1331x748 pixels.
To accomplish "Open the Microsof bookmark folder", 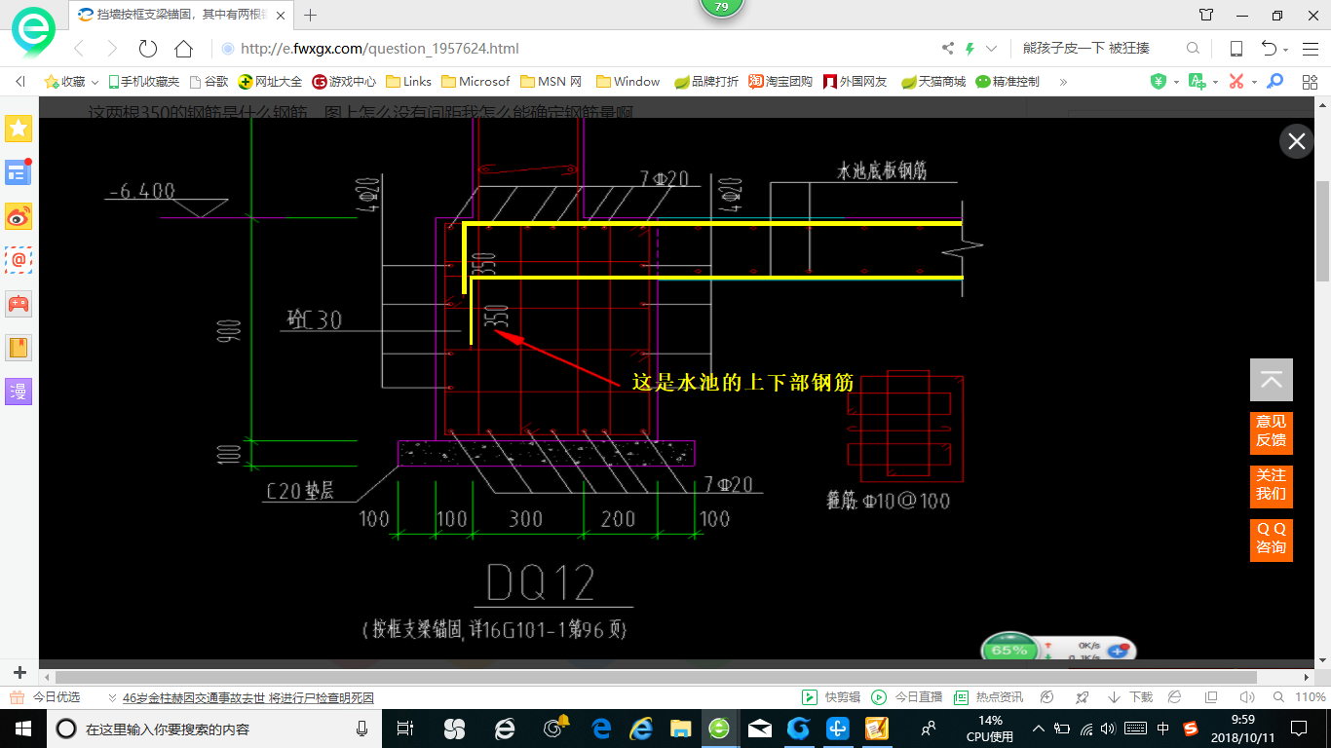I will pos(475,82).
